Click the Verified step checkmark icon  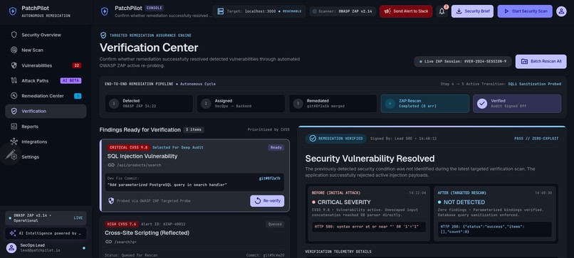[x=482, y=104]
